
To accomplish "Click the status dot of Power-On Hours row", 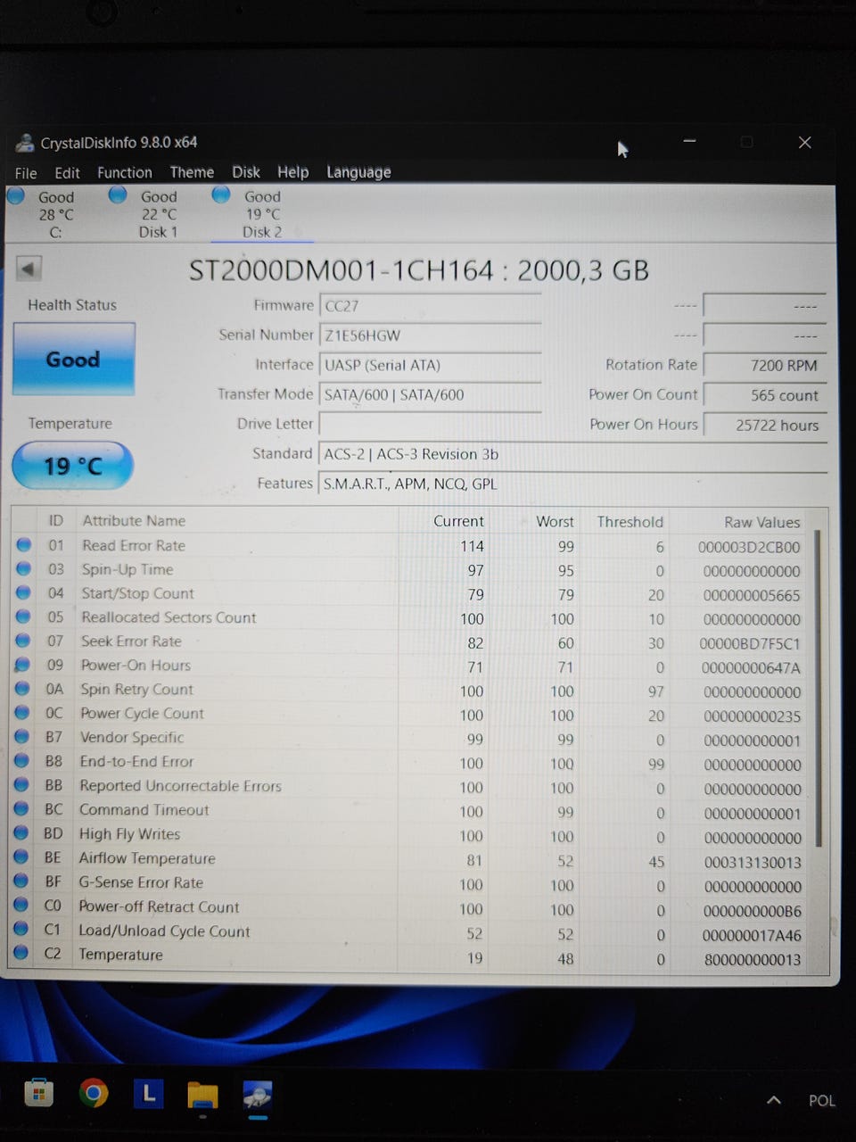I will coord(23,665).
